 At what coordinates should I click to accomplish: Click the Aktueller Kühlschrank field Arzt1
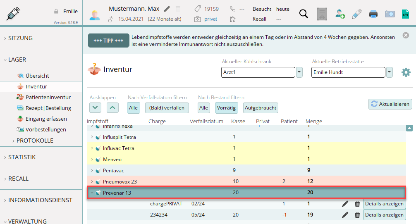[258, 72]
